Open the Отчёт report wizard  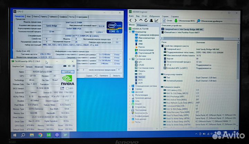(167, 21)
